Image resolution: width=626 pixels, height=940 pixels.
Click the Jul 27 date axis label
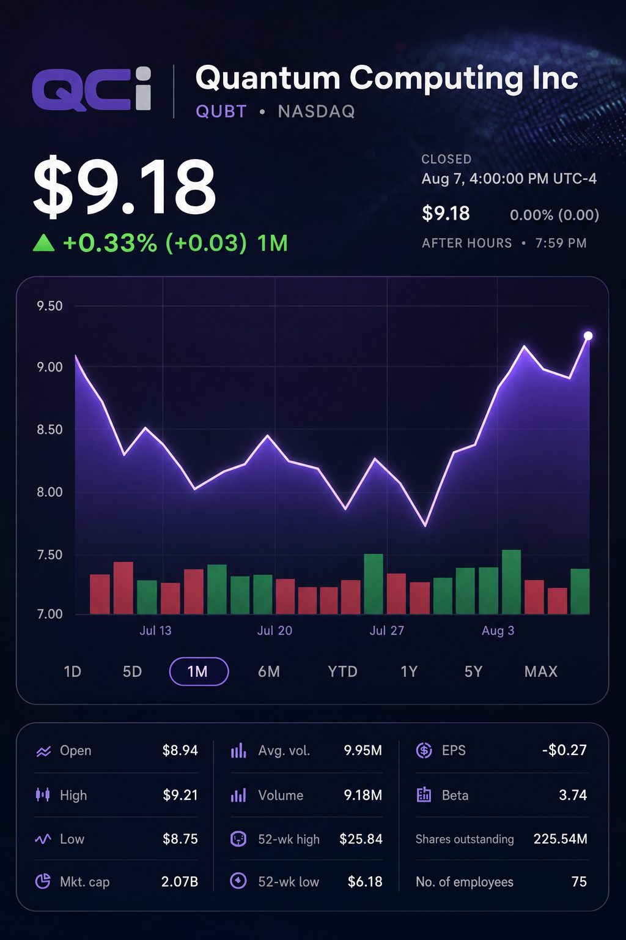pyautogui.click(x=387, y=630)
